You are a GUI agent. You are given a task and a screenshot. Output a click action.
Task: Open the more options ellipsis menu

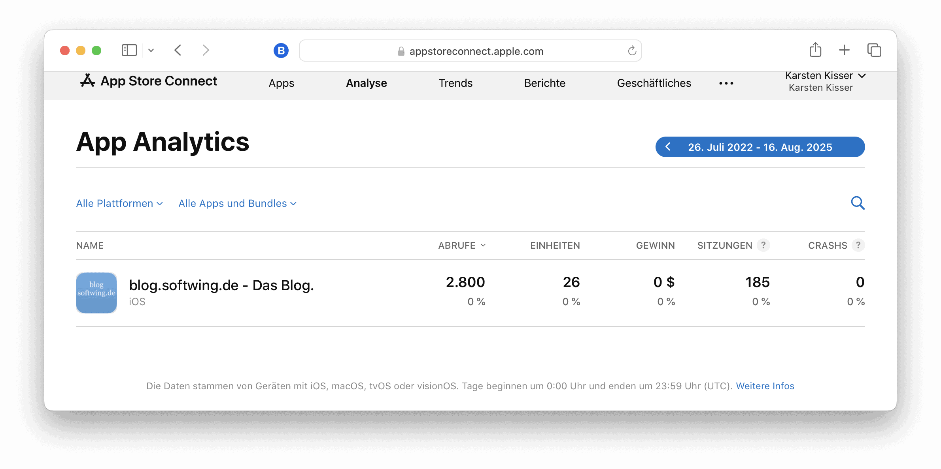[x=726, y=83]
